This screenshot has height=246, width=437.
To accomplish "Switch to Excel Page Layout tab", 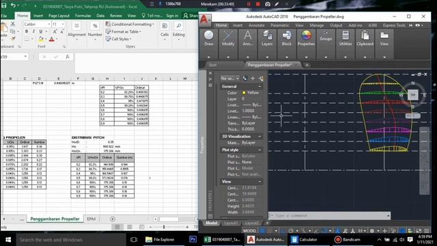I will point(59,16).
